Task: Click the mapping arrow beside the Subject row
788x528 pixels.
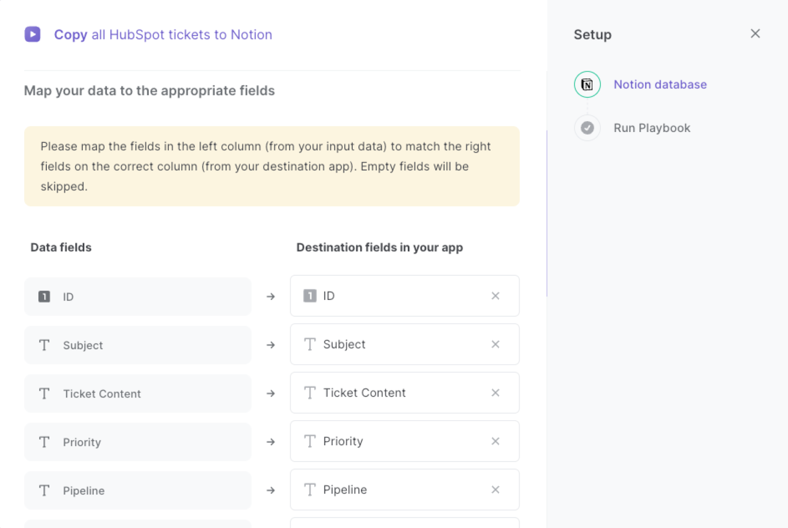Action: (x=271, y=345)
